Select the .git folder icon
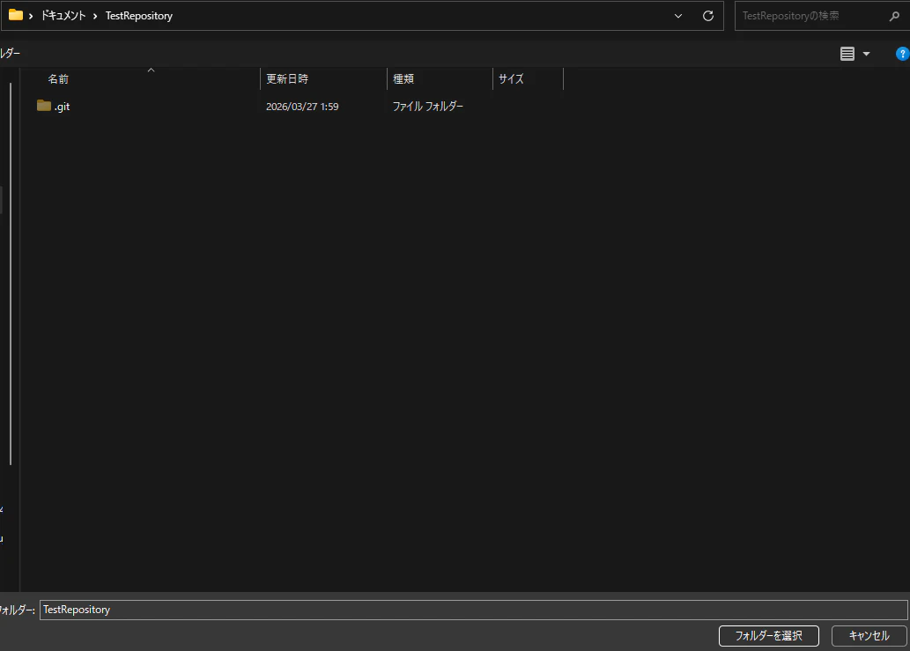 [43, 106]
